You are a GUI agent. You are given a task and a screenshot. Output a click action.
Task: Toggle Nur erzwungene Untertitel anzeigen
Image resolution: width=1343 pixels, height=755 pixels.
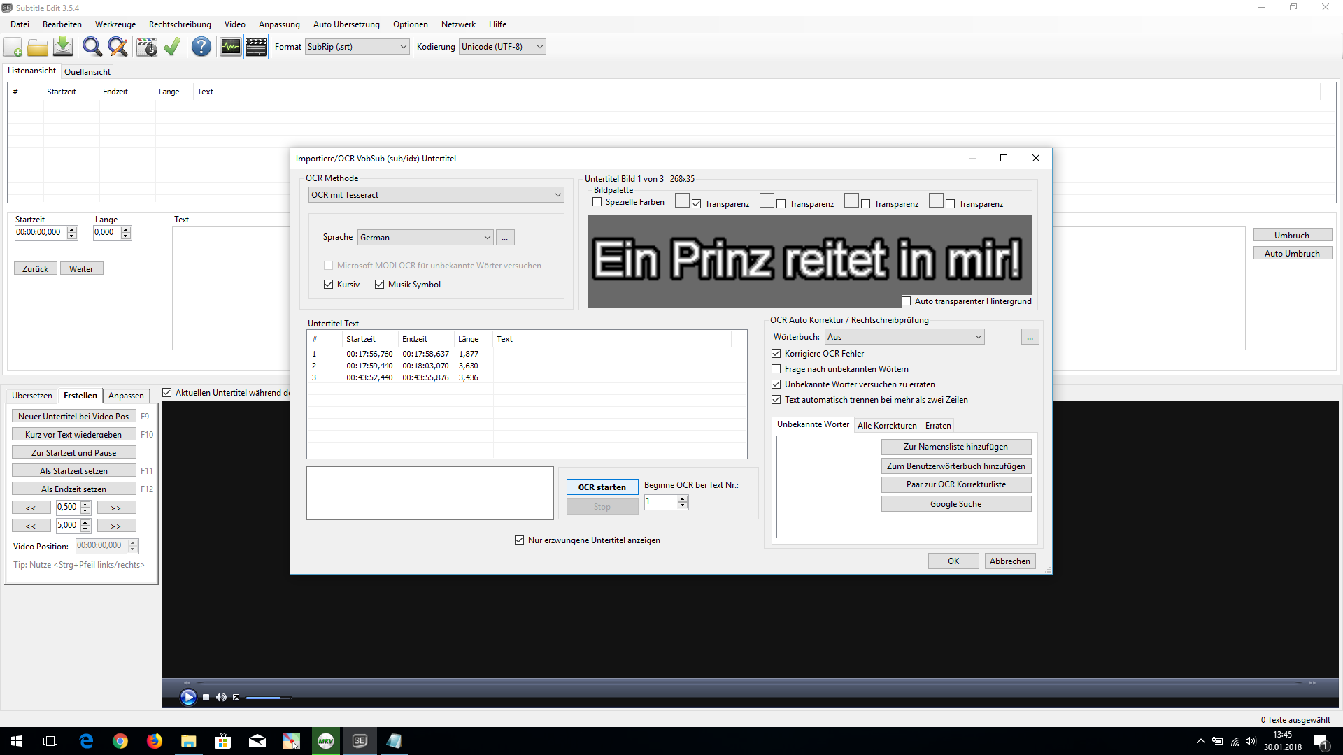519,540
